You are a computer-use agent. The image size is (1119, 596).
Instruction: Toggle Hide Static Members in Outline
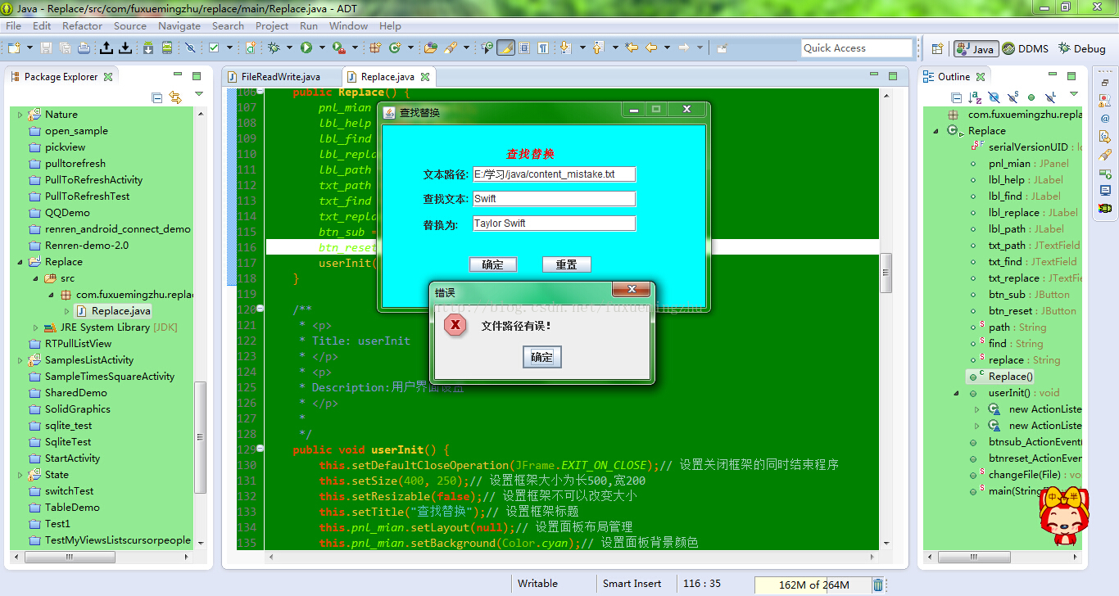coord(1013,97)
